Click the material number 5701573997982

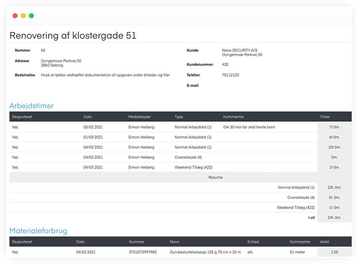point(143,252)
